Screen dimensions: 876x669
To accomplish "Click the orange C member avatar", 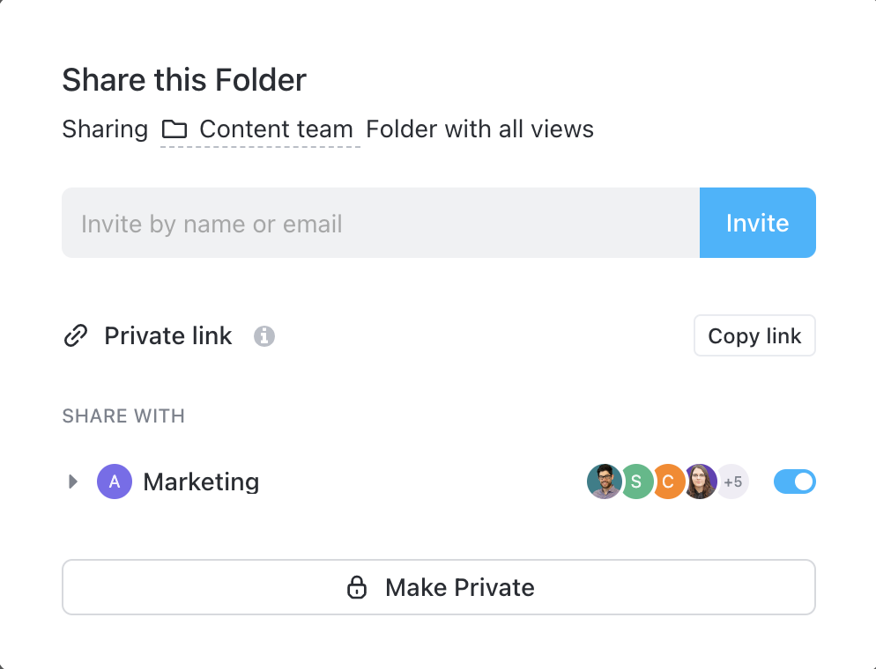I will 668,482.
